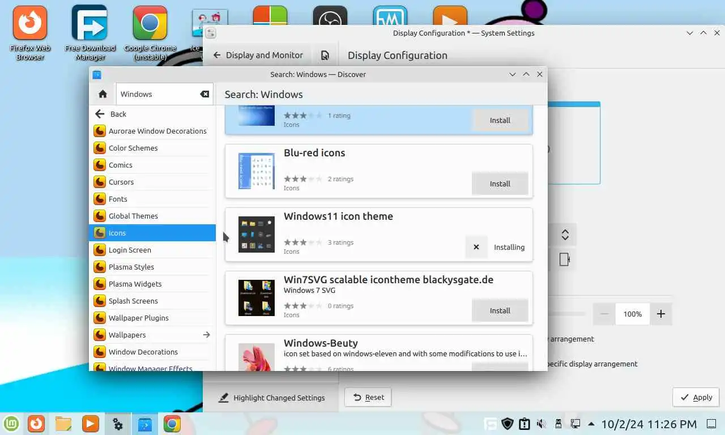Launch Firefox from the taskbar
725x435 pixels.
coord(36,424)
